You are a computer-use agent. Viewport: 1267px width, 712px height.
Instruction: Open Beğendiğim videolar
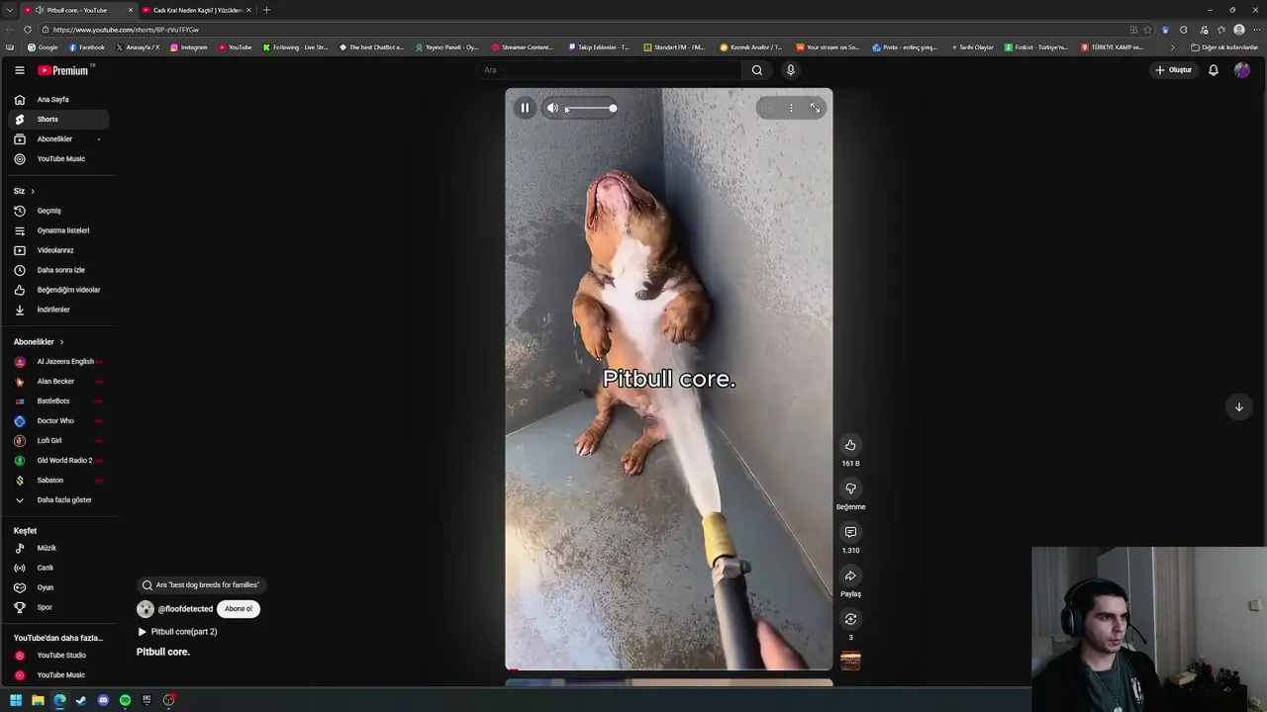[x=58, y=290]
